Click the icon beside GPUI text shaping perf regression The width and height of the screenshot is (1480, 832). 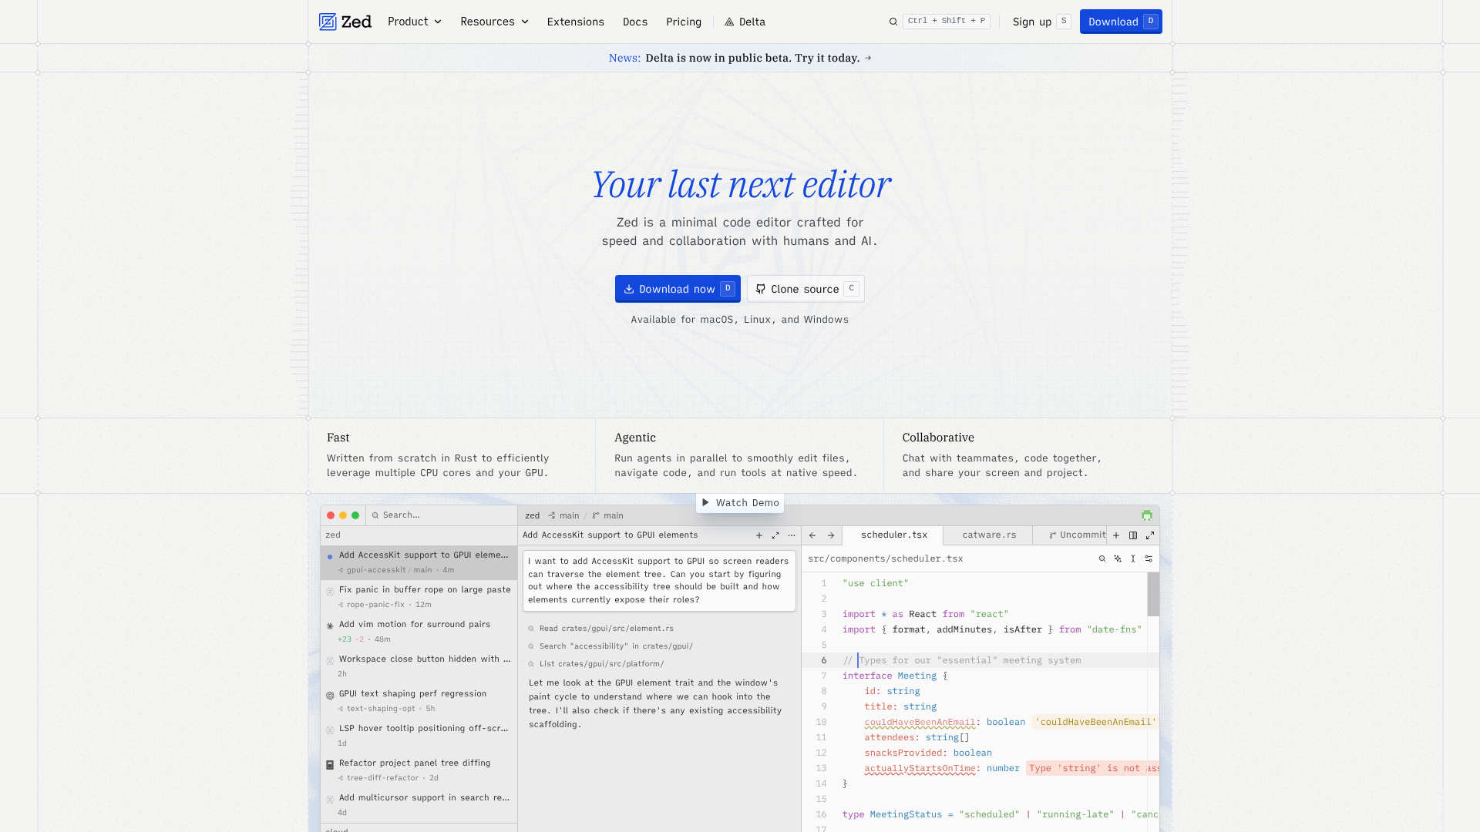(330, 696)
